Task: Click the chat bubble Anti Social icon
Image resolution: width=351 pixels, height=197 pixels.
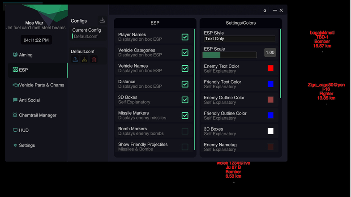Action: pos(15,100)
